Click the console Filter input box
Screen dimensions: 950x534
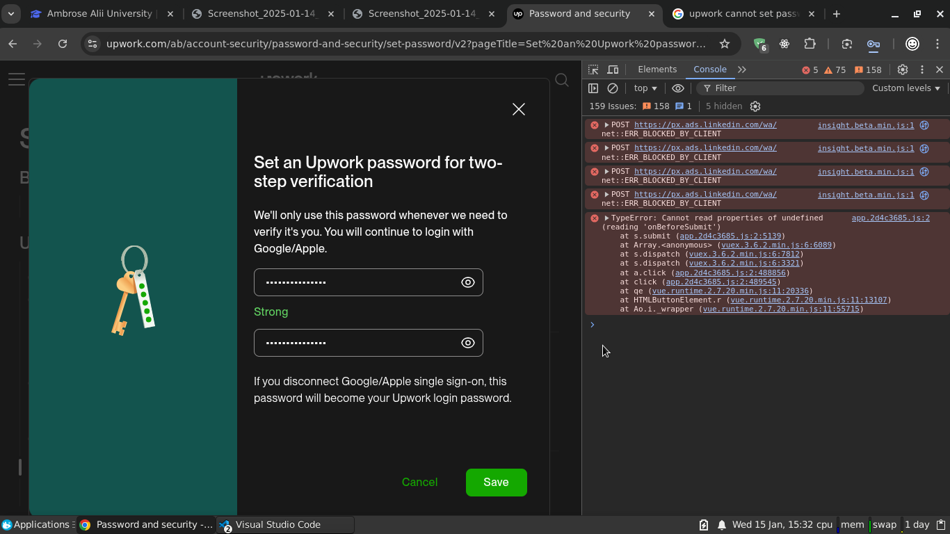click(780, 88)
